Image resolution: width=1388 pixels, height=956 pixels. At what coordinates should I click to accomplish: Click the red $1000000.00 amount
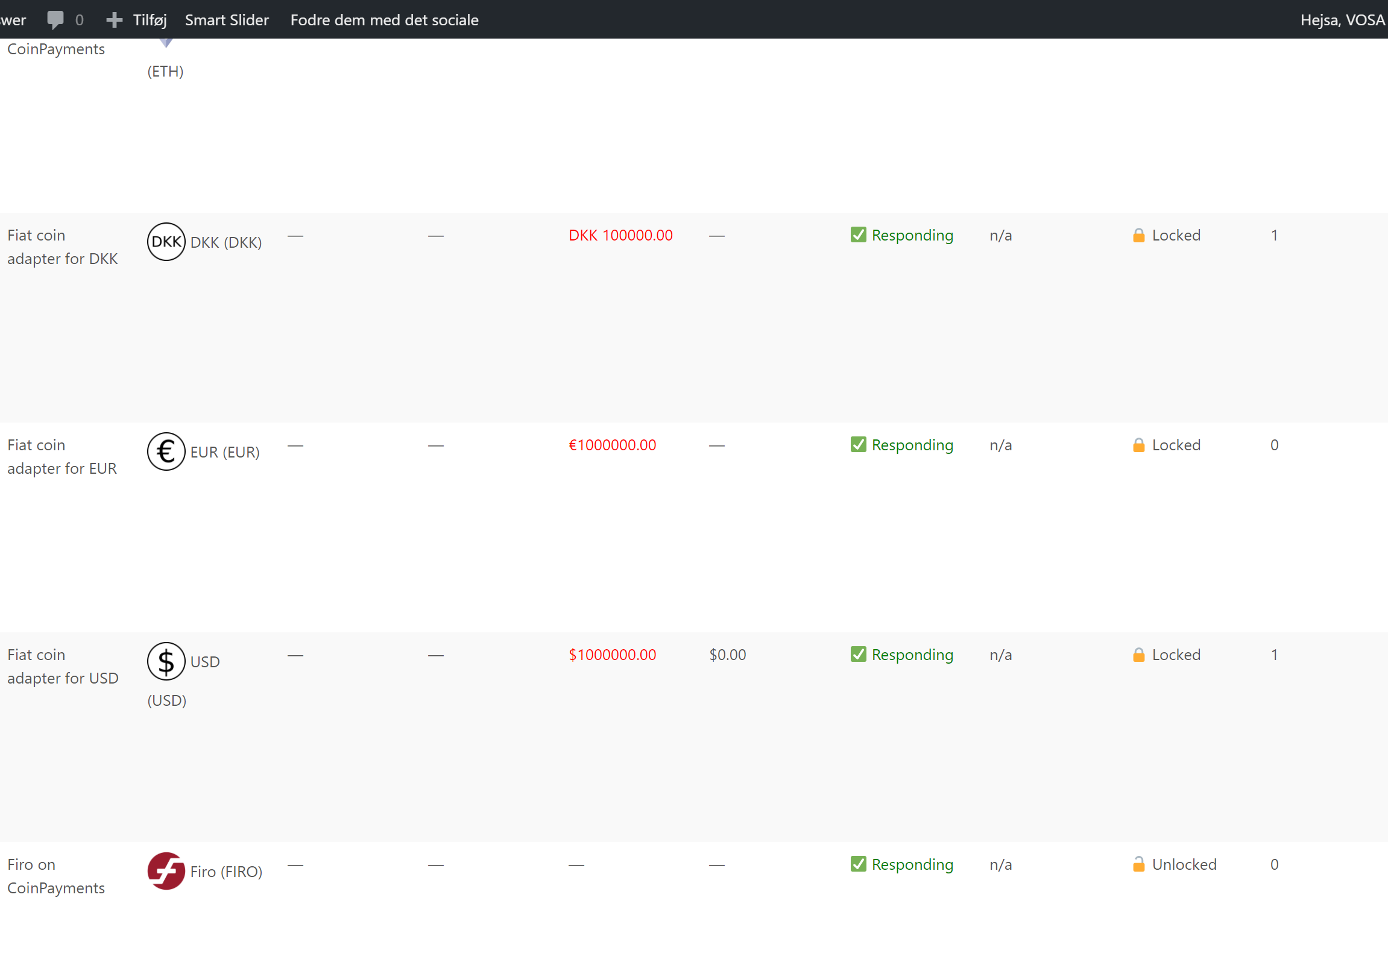(x=612, y=655)
